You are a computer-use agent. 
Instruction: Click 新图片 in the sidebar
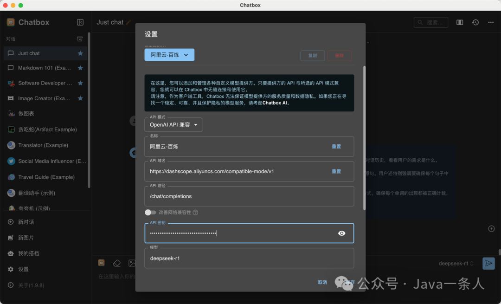tap(45, 238)
